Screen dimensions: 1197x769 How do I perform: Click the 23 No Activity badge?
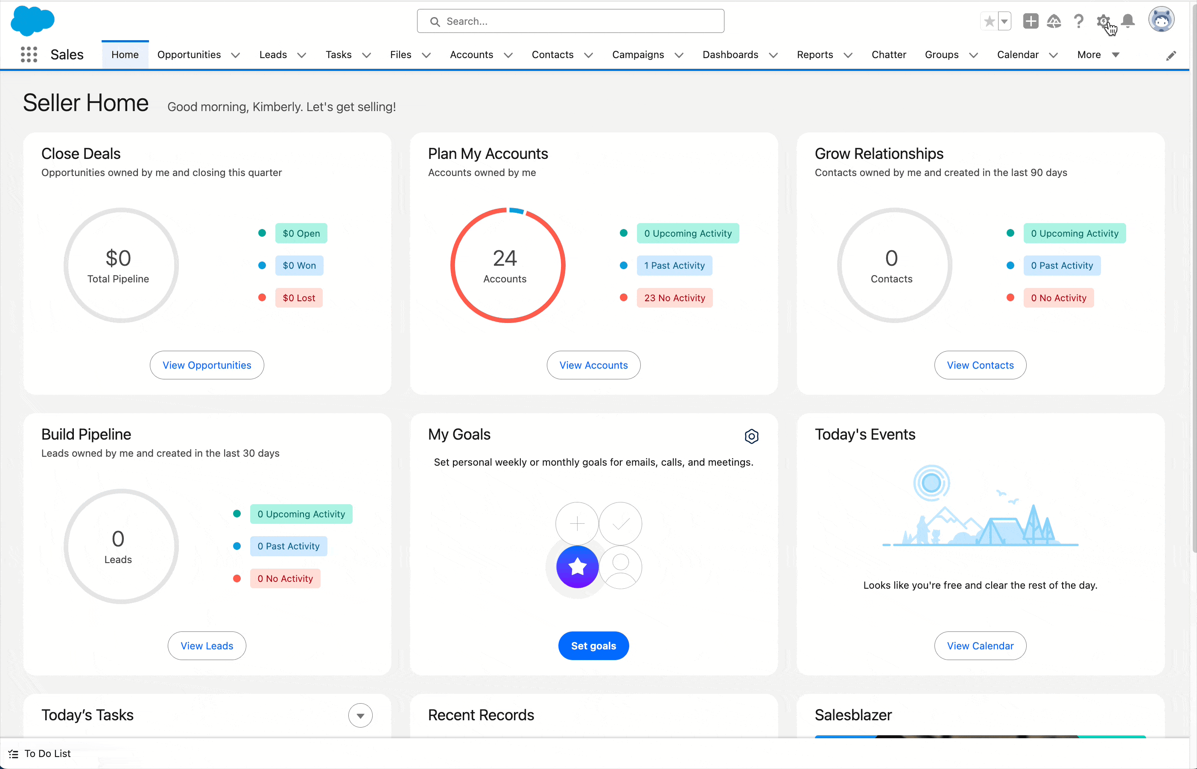click(x=674, y=298)
